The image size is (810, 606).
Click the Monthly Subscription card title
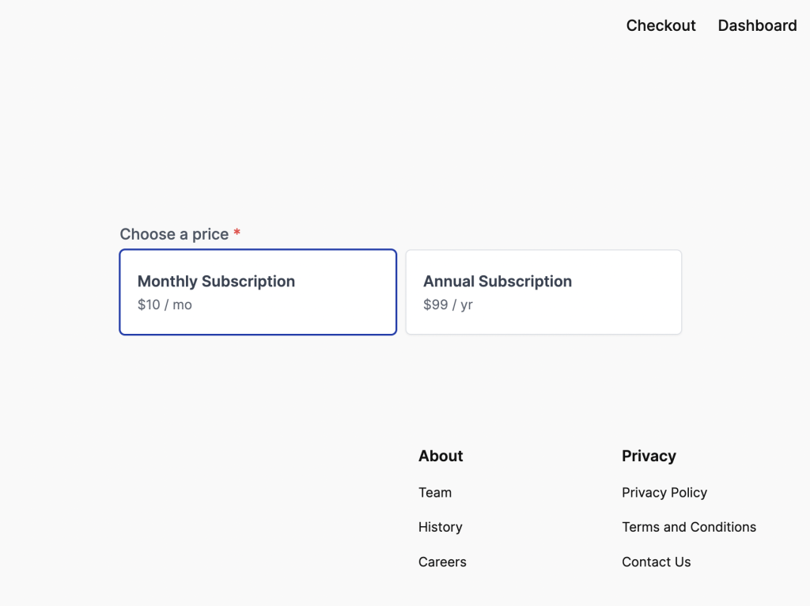[216, 281]
